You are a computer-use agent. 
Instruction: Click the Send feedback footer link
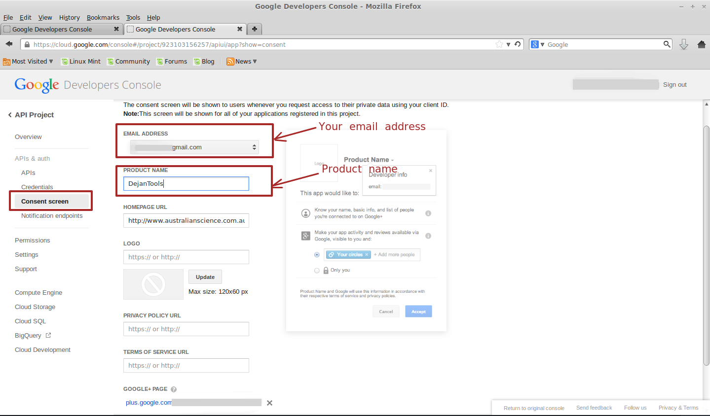click(594, 408)
